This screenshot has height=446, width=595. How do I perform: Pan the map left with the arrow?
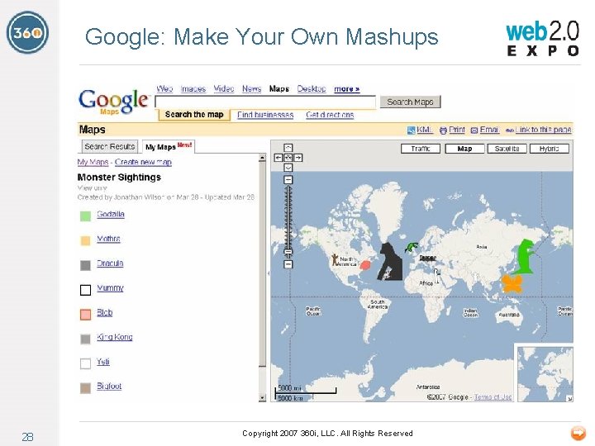(278, 158)
